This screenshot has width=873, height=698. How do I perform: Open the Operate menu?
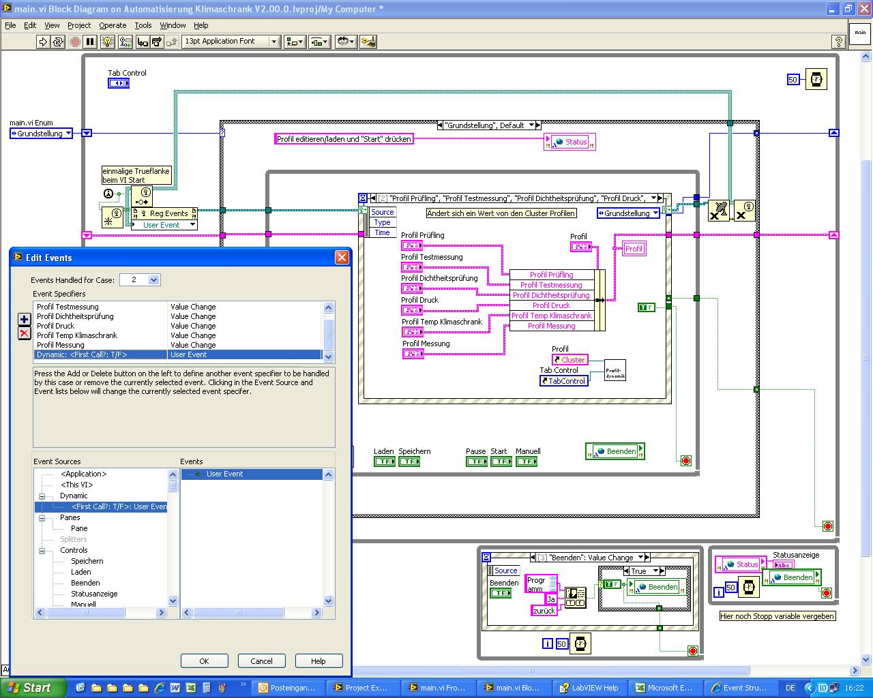point(113,25)
